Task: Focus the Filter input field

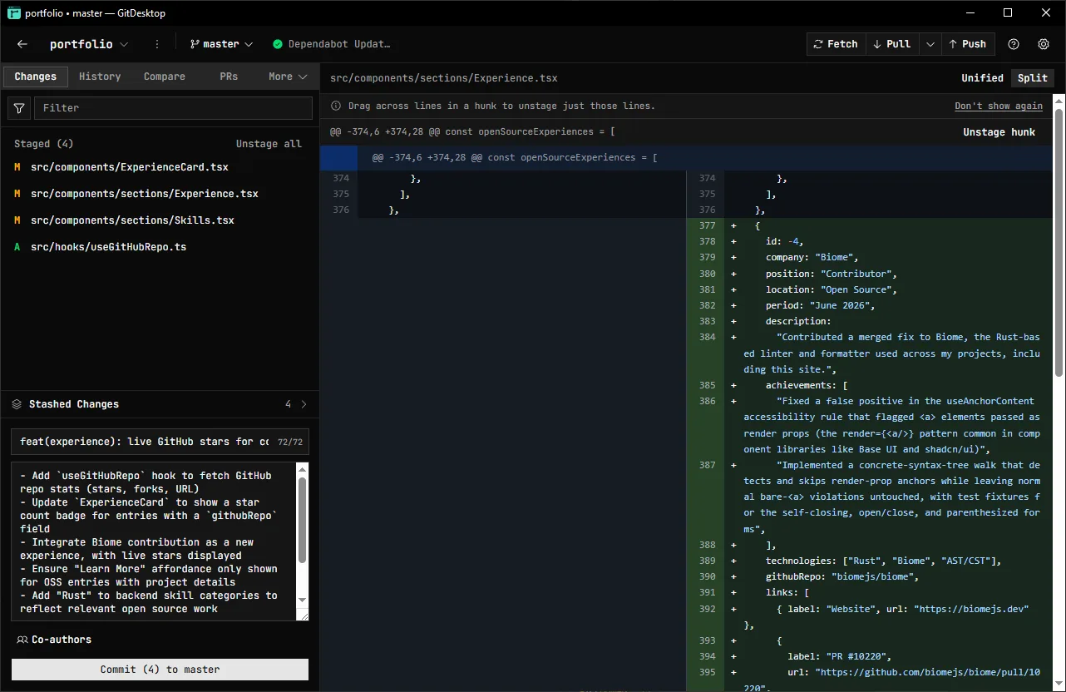Action: click(x=173, y=108)
